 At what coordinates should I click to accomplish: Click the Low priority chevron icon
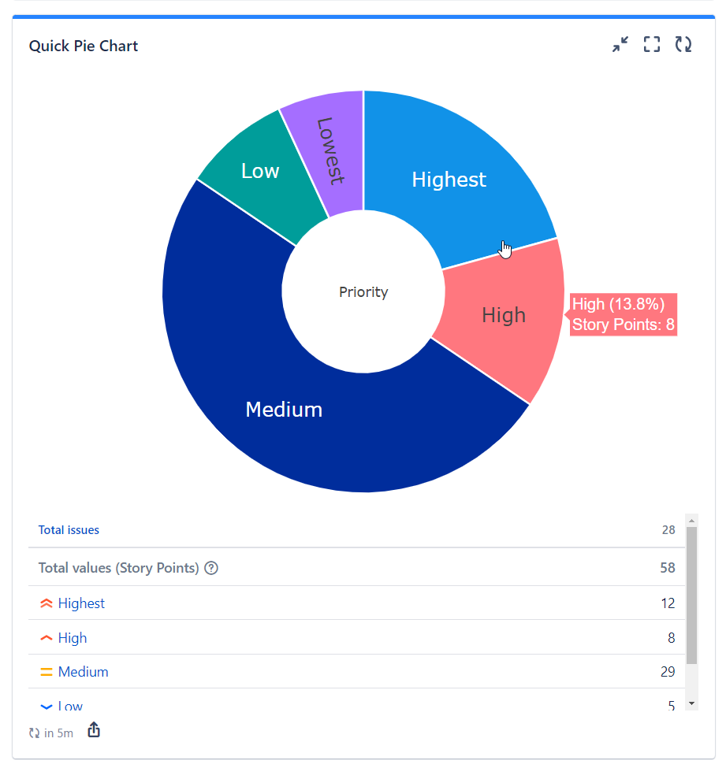pyautogui.click(x=46, y=707)
